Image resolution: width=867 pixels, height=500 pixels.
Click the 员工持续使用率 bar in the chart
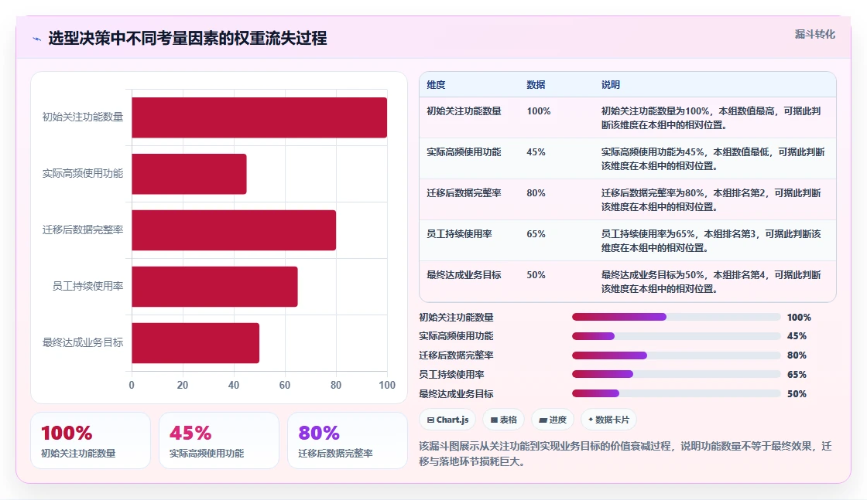tap(214, 287)
